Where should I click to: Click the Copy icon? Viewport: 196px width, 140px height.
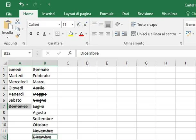point(17,29)
